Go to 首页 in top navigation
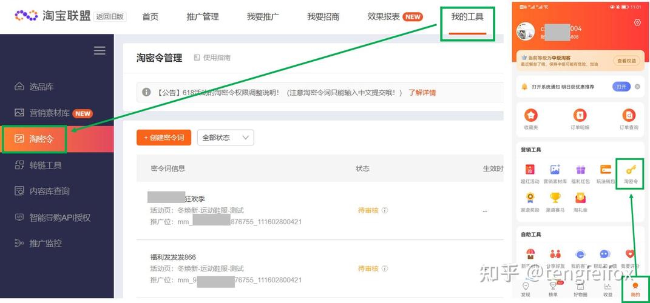 [x=151, y=16]
